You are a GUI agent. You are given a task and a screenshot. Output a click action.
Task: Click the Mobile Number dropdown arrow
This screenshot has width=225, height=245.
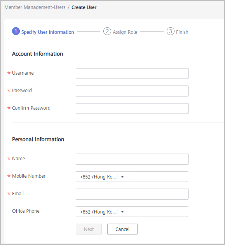[122, 177]
